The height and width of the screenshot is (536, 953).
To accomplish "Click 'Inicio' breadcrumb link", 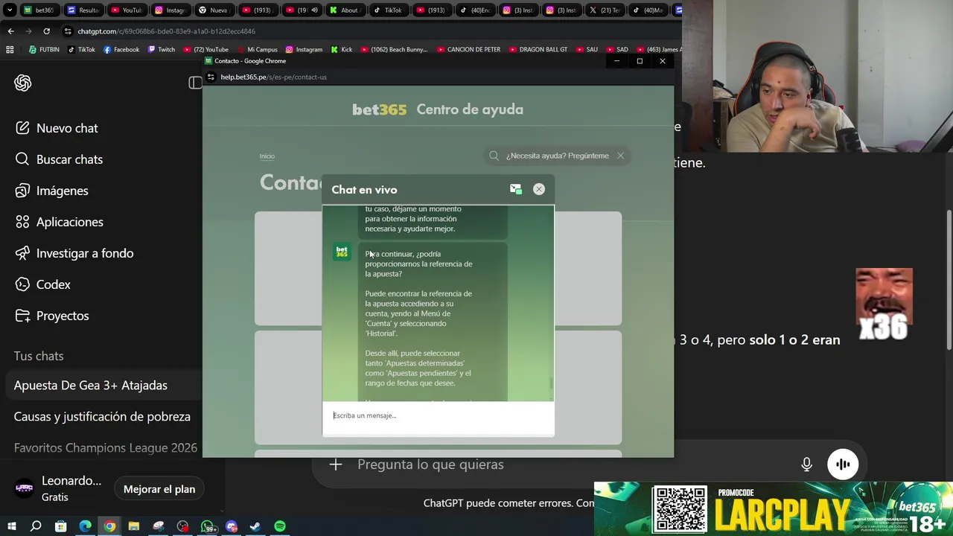I will click(x=267, y=156).
